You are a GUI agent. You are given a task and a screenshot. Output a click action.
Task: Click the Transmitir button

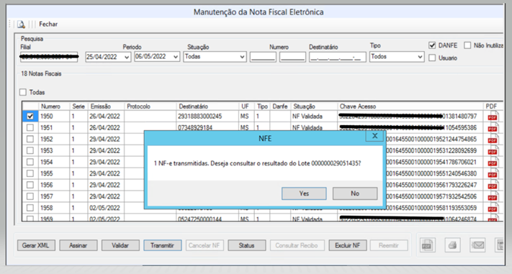[x=162, y=245]
